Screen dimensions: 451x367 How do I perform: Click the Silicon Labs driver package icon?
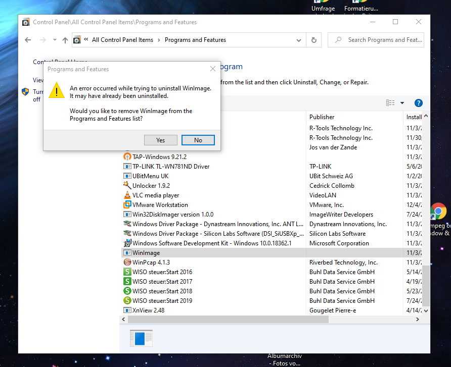click(127, 233)
